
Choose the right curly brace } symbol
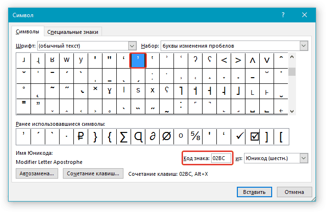(x=95, y=137)
